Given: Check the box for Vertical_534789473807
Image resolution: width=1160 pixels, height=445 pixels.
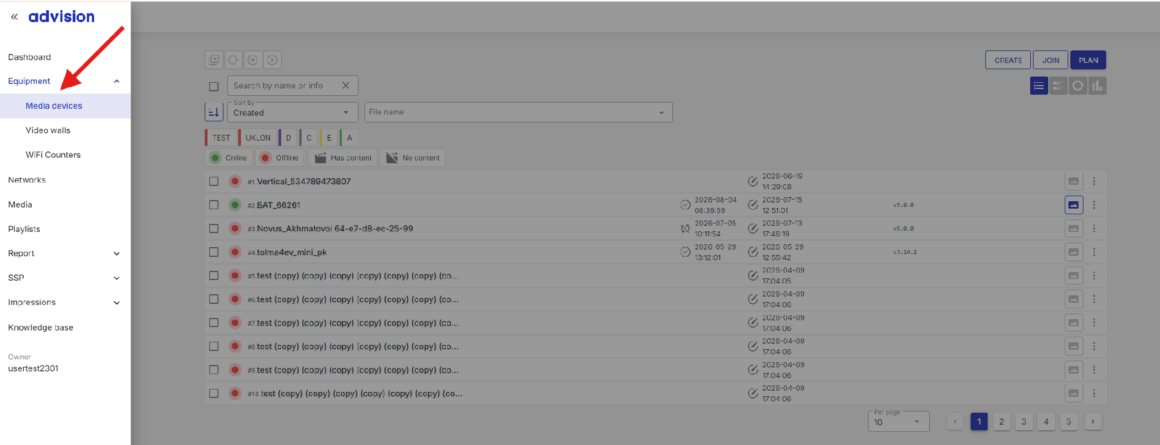Looking at the screenshot, I should [214, 181].
